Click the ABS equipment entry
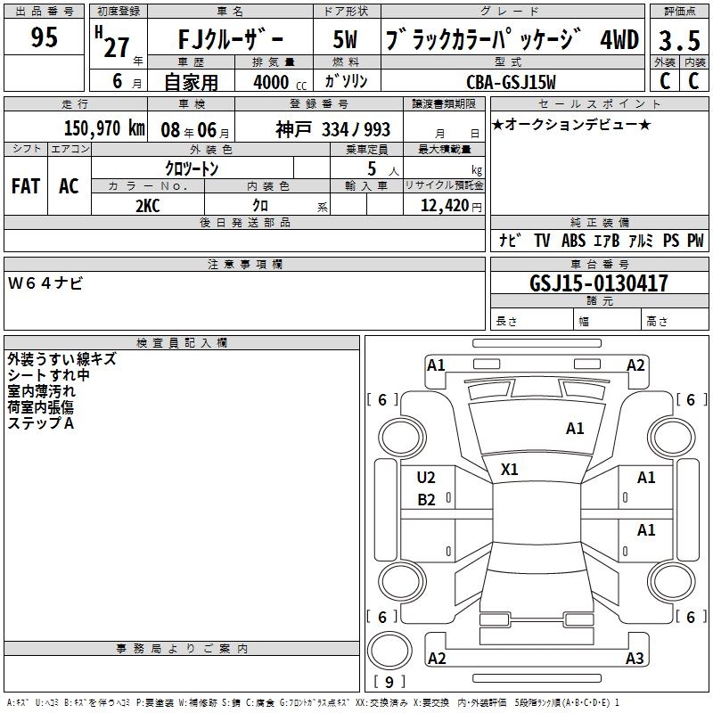This screenshot has width=713, height=713. pos(573,240)
